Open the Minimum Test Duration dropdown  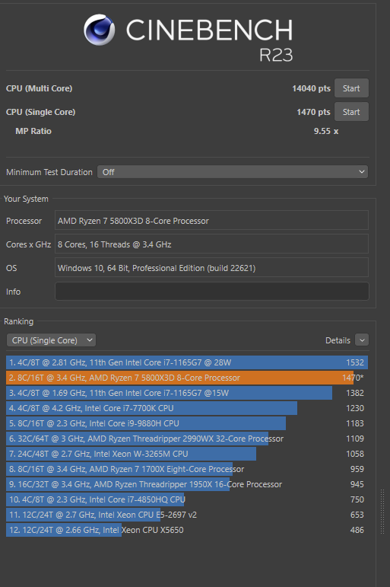pos(233,172)
